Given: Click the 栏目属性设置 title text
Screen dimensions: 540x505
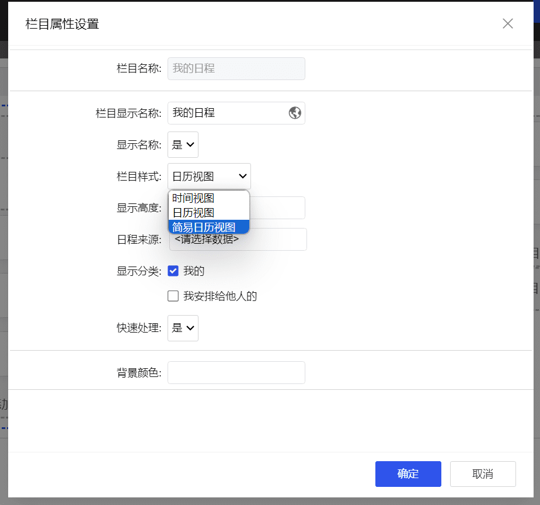Looking at the screenshot, I should [62, 24].
